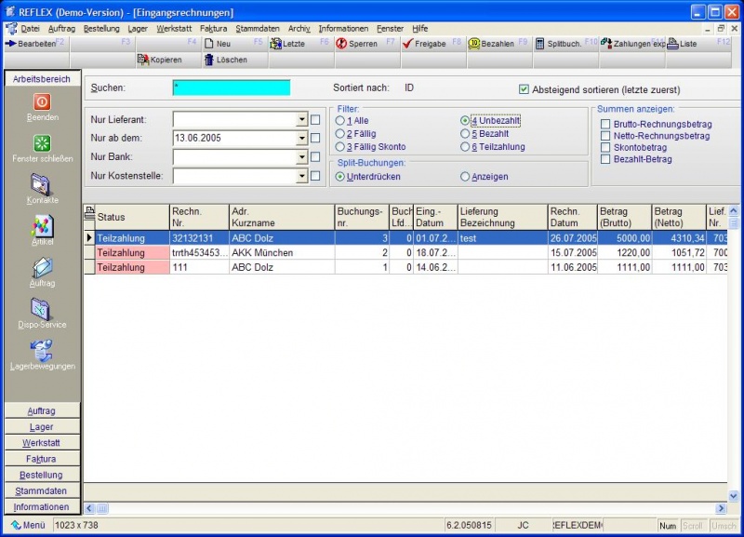Click the vertical scrollbar down arrow

point(734,496)
